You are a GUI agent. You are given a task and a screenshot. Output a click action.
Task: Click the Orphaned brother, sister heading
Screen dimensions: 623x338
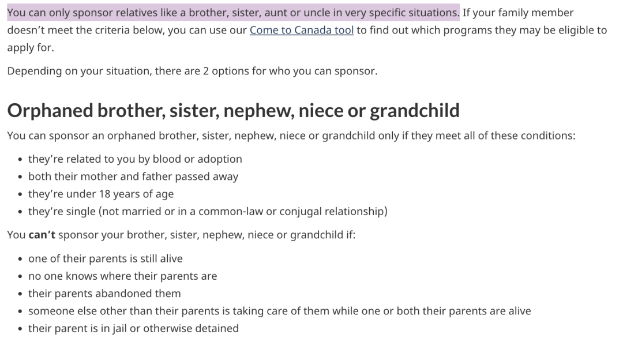click(x=233, y=110)
